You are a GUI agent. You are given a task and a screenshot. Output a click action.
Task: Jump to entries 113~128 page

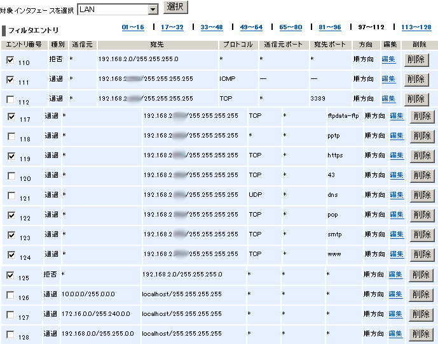tap(416, 27)
